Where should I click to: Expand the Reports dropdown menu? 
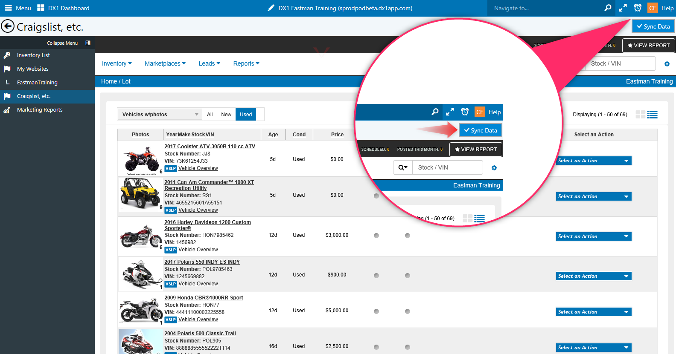[246, 64]
